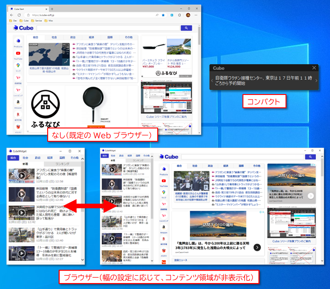Image resolution: width=330 pixels, height=289 pixels.
Task: Close the compact Cube popup
Action: coord(314,68)
